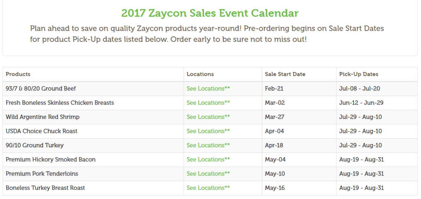
Task: Click See Locations for Wild Argentine Red Shrimp
Action: coord(208,117)
